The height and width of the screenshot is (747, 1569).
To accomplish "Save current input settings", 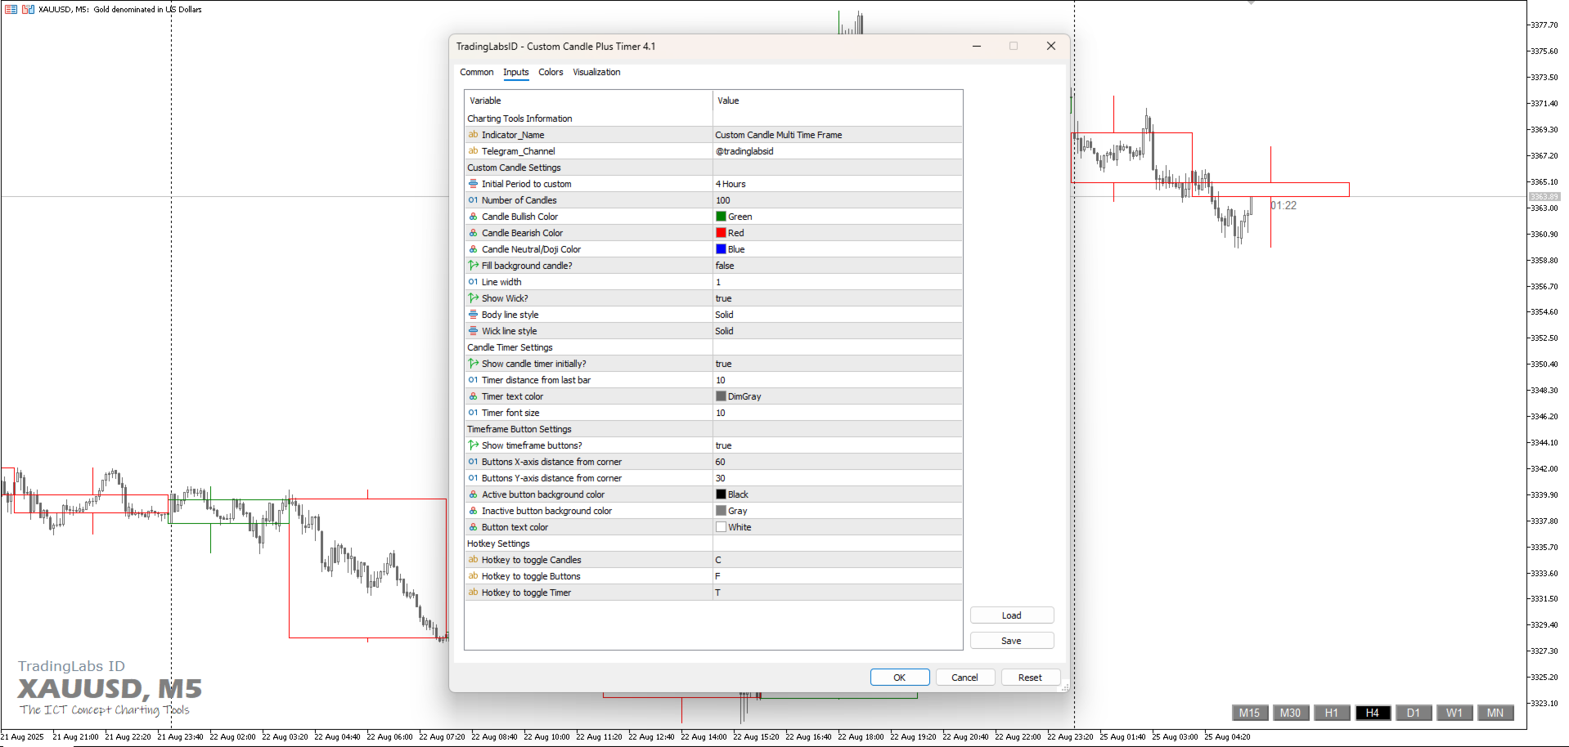I will tap(1011, 641).
